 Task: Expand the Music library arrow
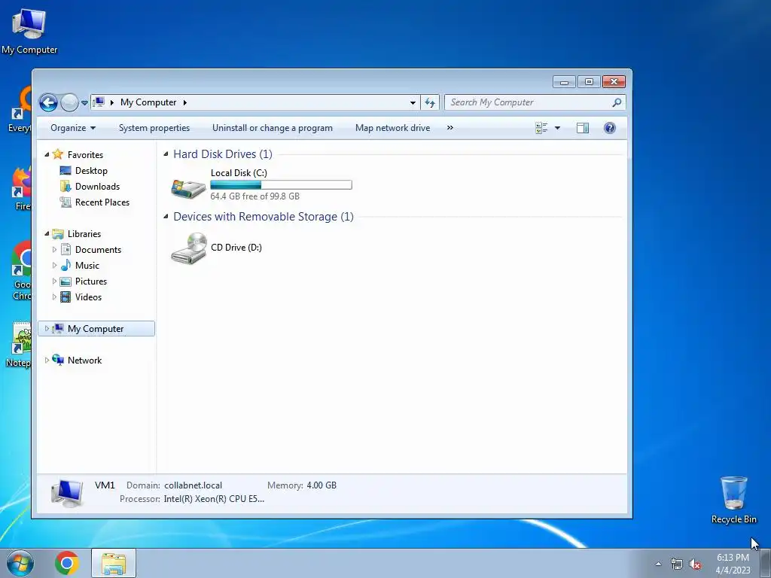(x=54, y=266)
